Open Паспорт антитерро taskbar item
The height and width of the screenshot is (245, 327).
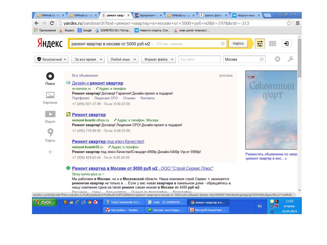(x=166, y=210)
